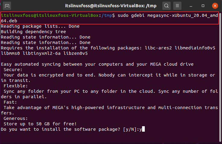This screenshot has width=222, height=144.
Task: Click the 'Building dependency tree' line
Action: pos(33,32)
